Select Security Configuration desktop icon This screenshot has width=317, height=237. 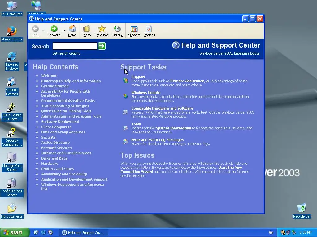(12, 137)
